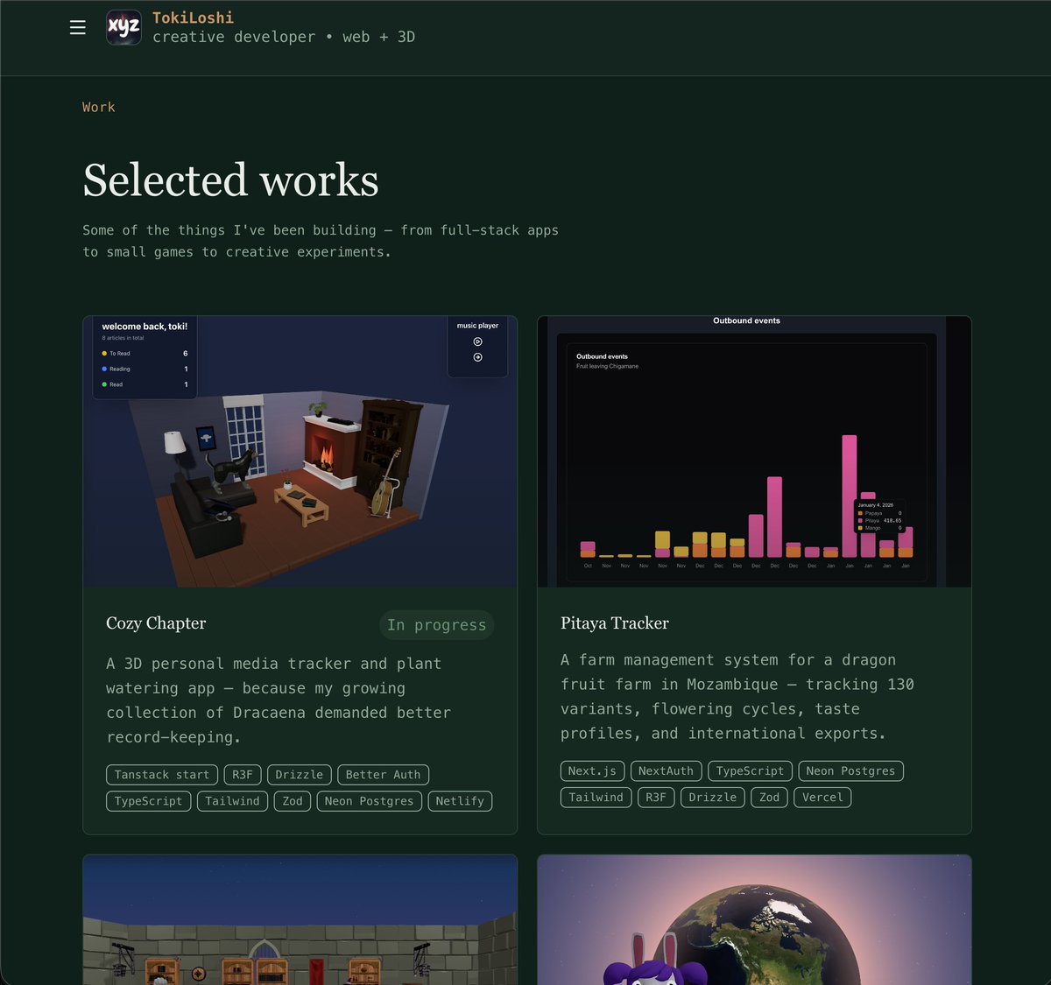Click the Tailwind tag under Cozy Chapter
The image size is (1051, 985).
[232, 801]
